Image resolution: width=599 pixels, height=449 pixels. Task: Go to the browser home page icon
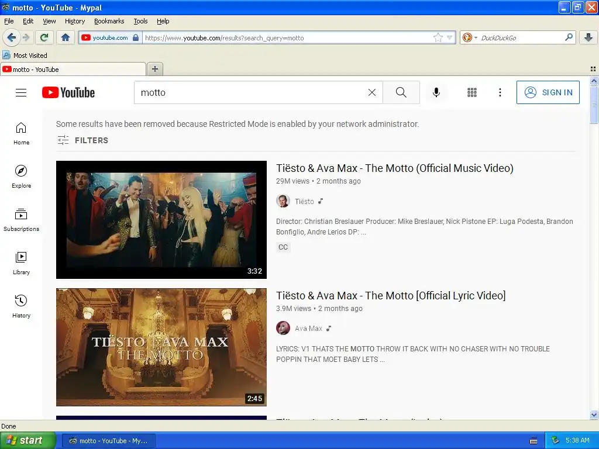pos(66,37)
